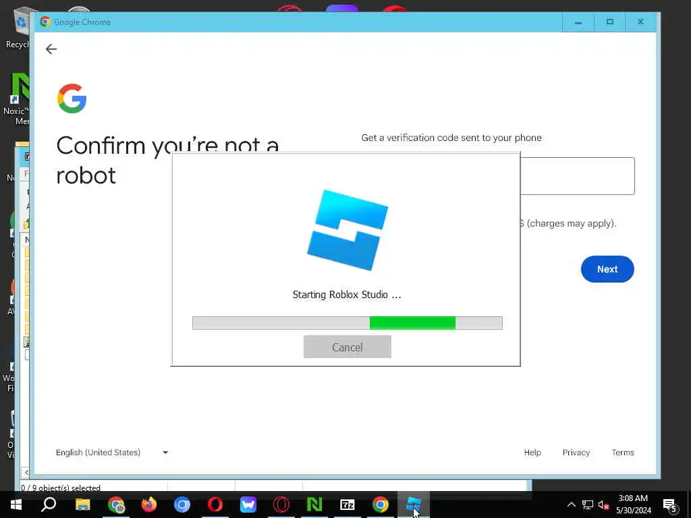Open Chromium blue icon on taskbar

tap(182, 505)
